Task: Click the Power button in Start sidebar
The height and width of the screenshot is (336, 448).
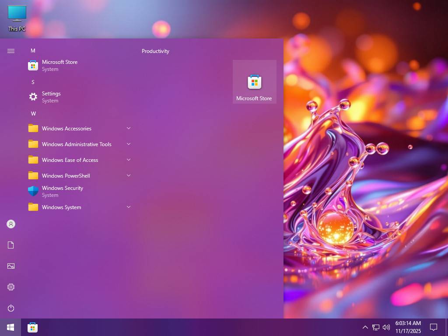Action: (11, 308)
